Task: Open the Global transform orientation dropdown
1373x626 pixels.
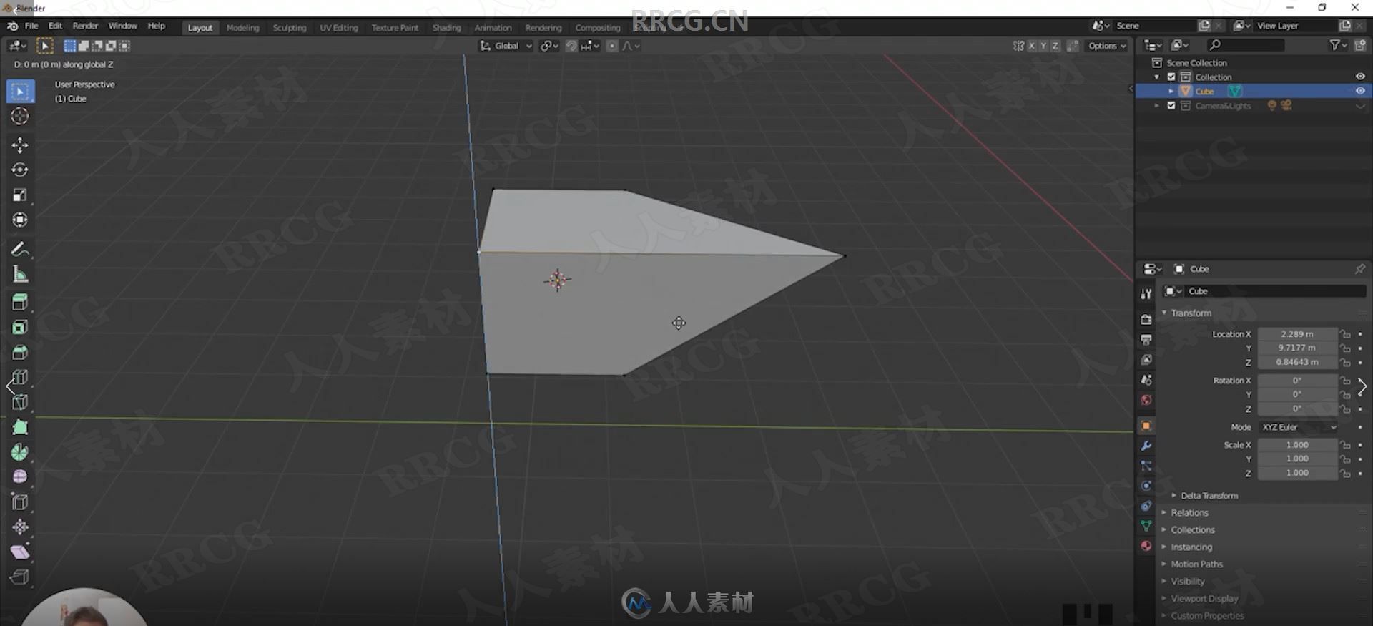Action: [506, 46]
